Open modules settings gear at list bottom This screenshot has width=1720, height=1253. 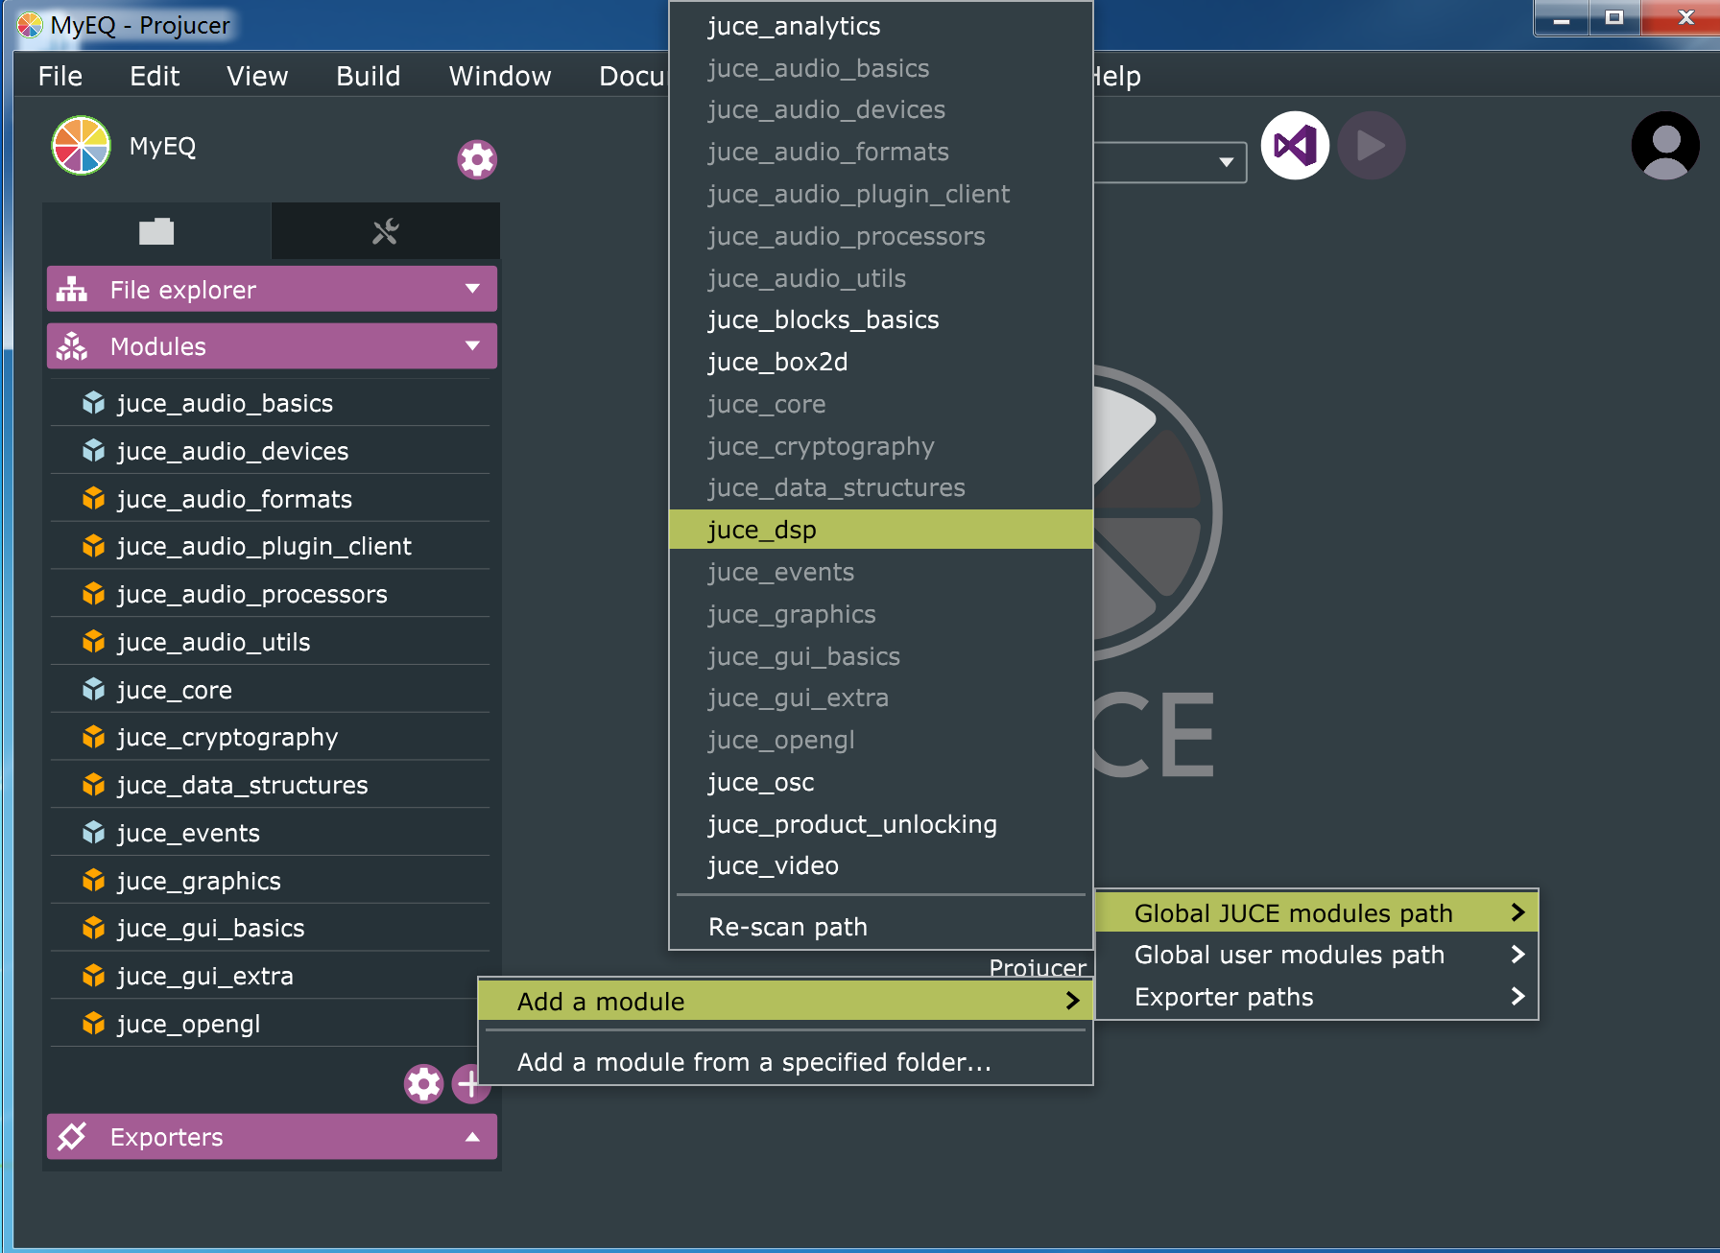(x=423, y=1084)
